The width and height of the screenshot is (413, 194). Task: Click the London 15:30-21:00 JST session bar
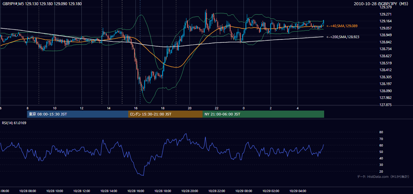[165, 114]
